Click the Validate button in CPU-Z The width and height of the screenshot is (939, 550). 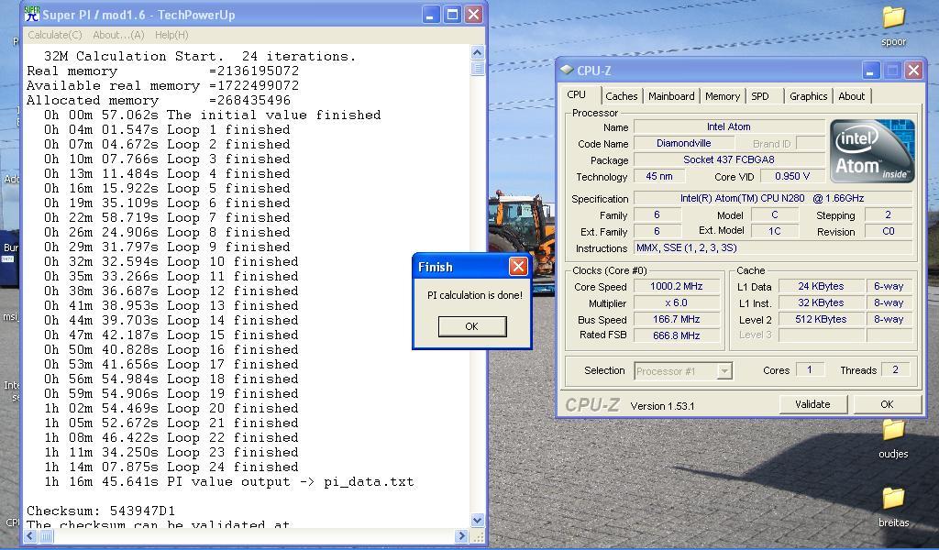[x=812, y=404]
